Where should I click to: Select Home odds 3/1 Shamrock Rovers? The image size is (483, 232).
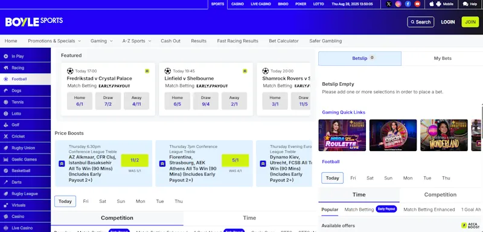pos(275,101)
